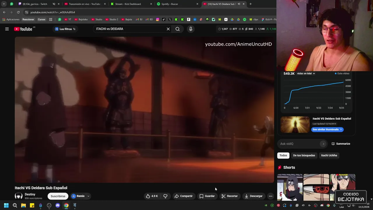
Task: Expand the Remix dropdown arrow
Action: 88,196
